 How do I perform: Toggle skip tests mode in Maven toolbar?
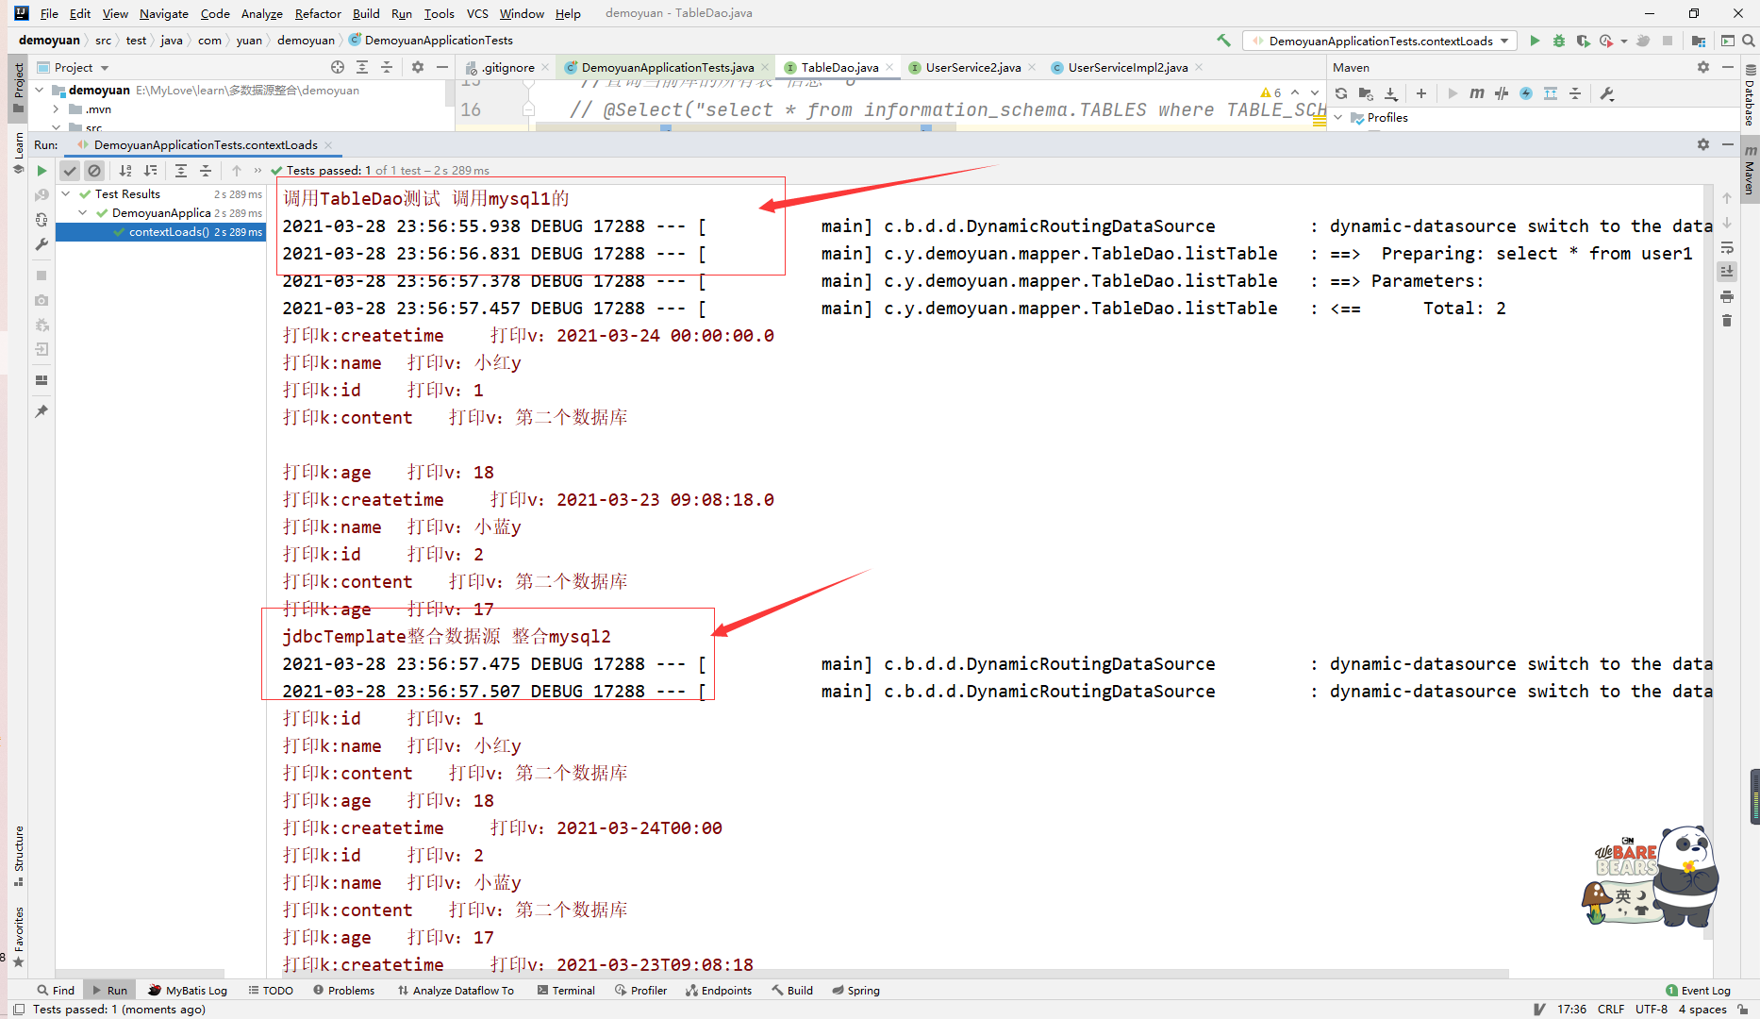[1501, 93]
